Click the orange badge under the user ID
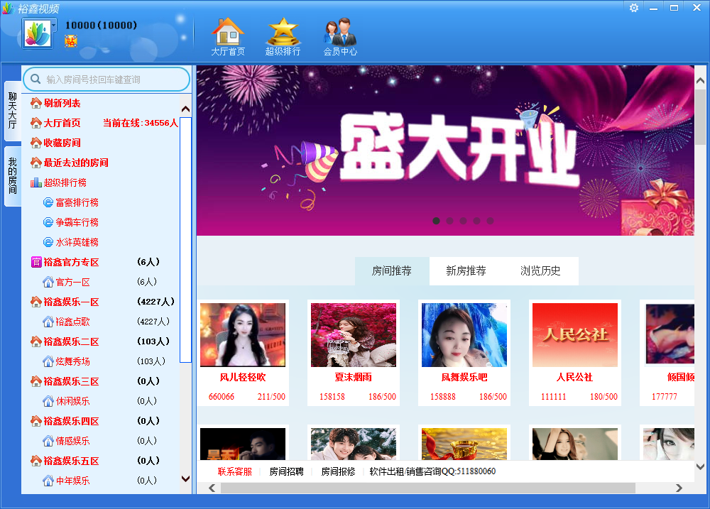The height and width of the screenshot is (509, 710). (x=70, y=41)
